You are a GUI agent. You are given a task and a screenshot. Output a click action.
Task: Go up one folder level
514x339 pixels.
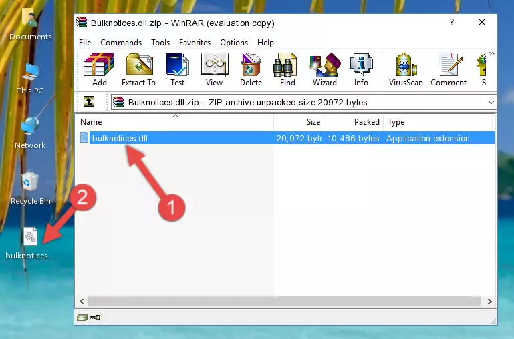coord(88,101)
